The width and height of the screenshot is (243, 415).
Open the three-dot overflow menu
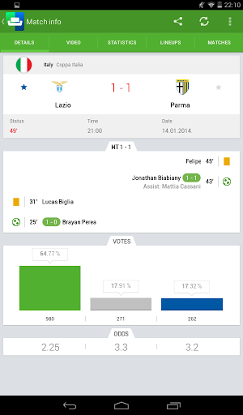230,21
